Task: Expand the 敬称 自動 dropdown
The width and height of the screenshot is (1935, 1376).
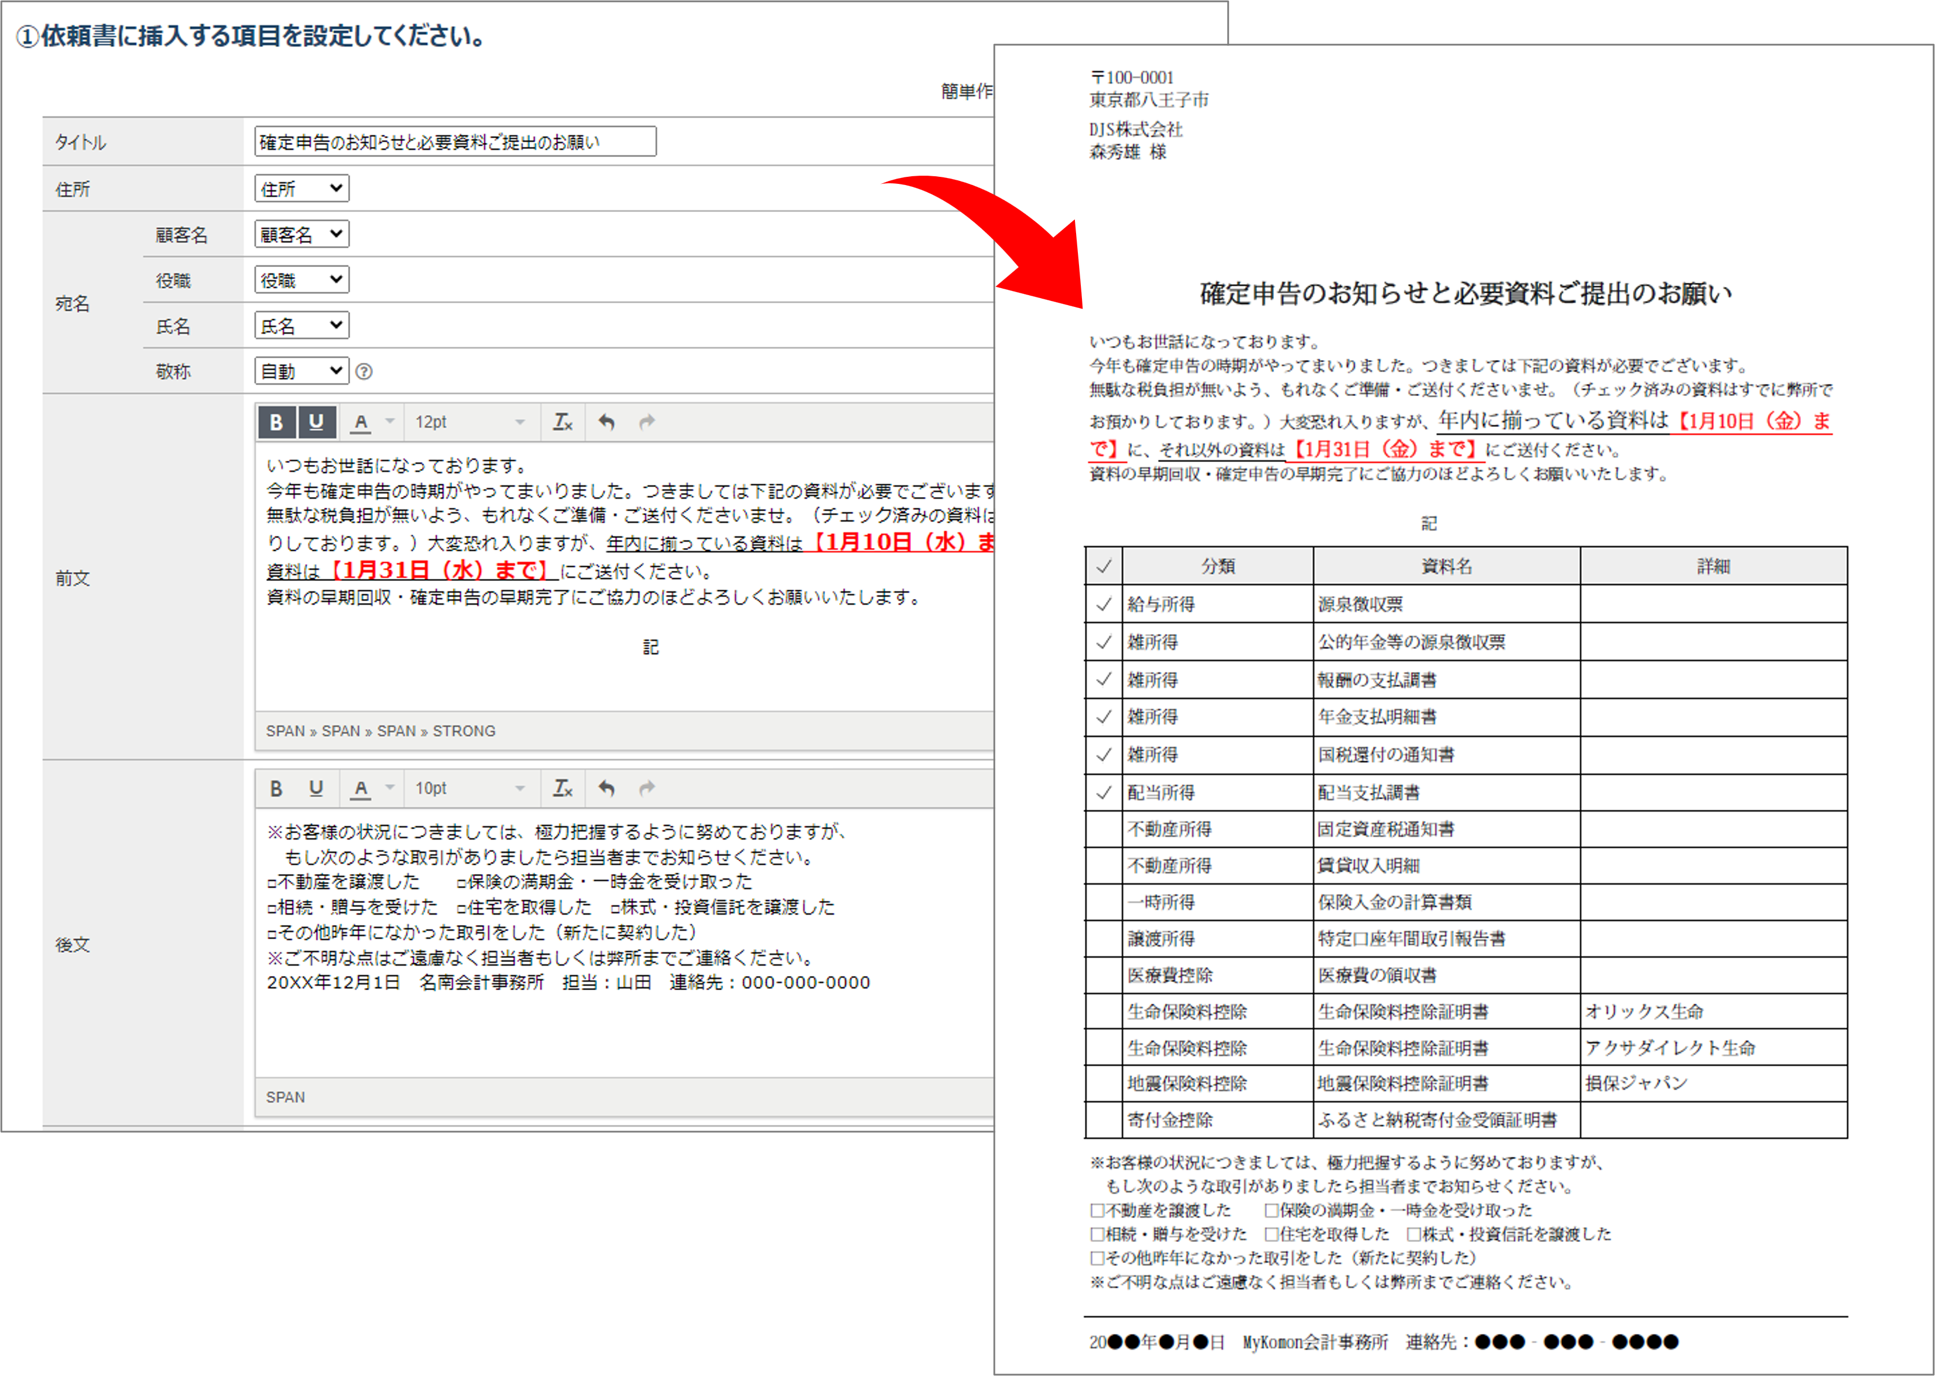Action: (x=302, y=371)
